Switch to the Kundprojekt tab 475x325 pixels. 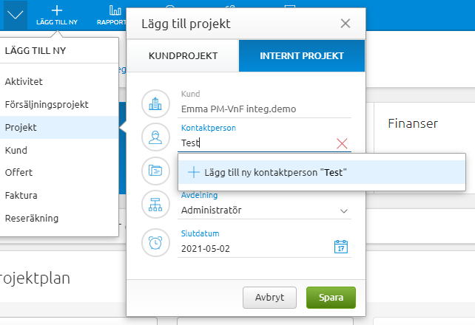[183, 56]
